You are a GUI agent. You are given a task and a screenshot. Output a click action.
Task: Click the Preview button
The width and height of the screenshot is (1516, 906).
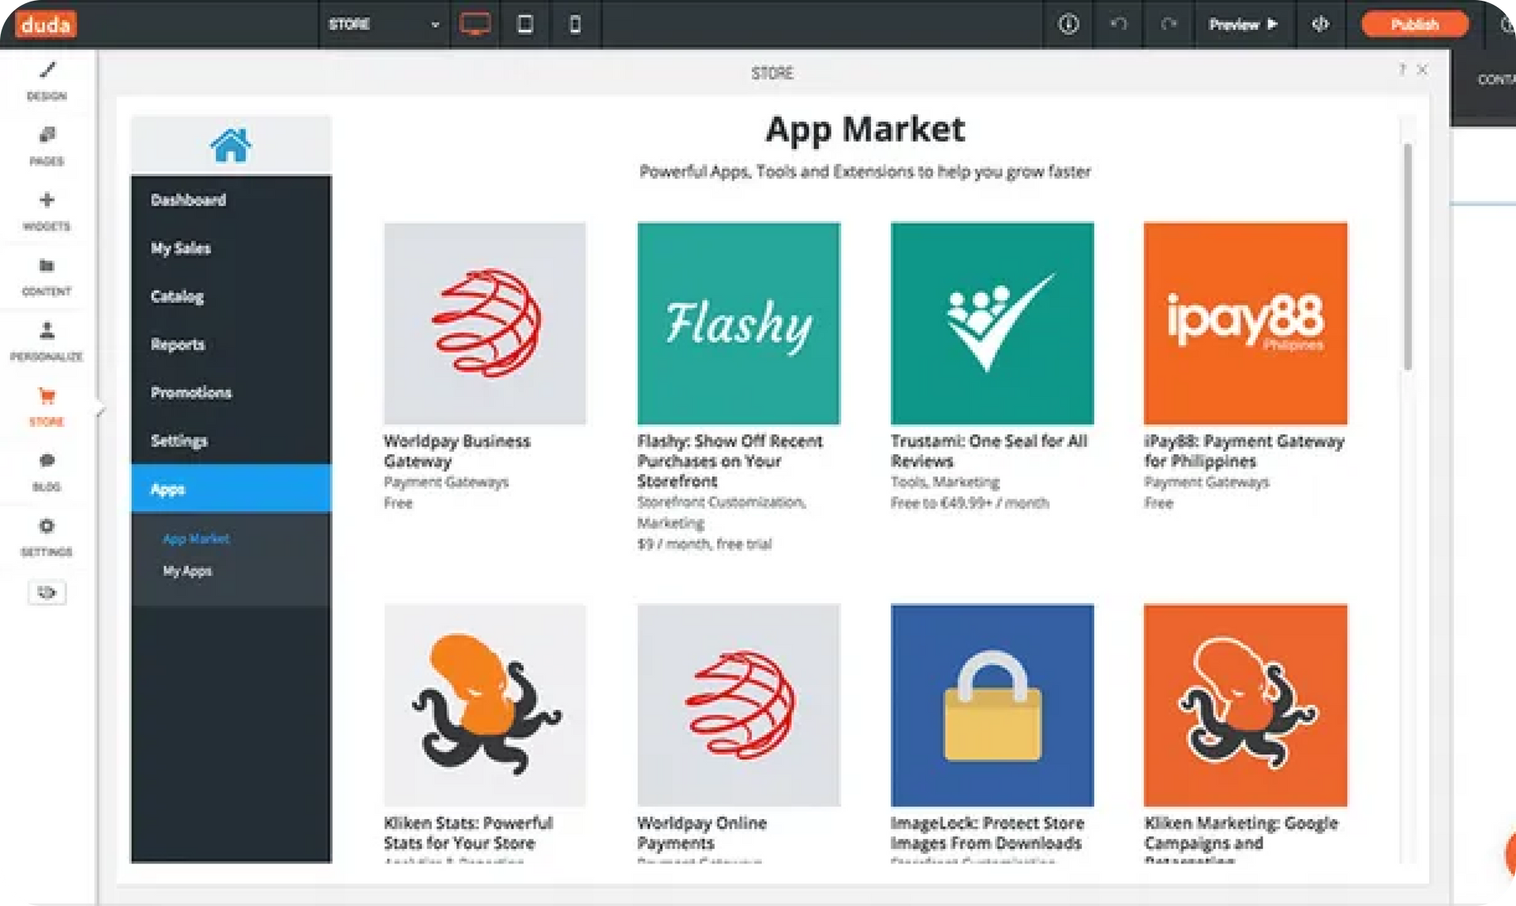[1243, 24]
